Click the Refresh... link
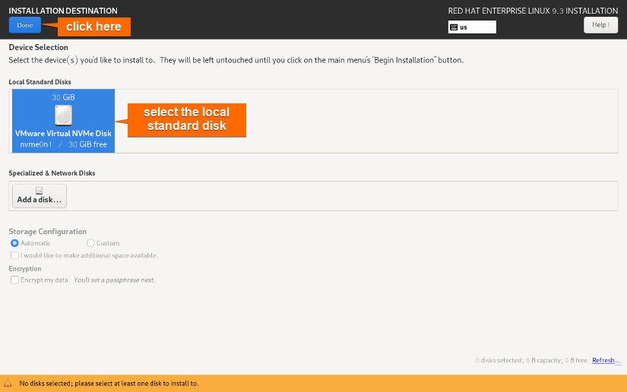Screen dimensions: 627x392 (606, 360)
